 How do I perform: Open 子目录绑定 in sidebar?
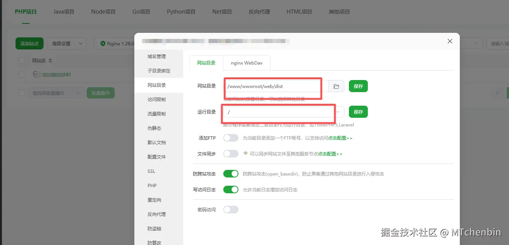click(159, 71)
